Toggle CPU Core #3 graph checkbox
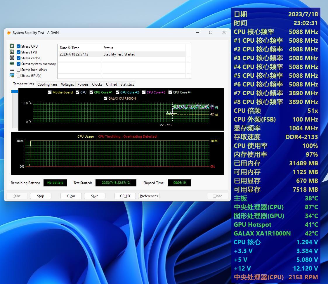 144,92
